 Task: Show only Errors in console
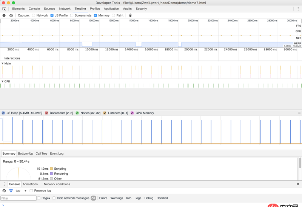(103, 198)
